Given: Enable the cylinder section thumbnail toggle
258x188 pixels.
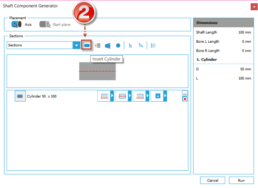Looking at the screenshot, I should (20, 96).
